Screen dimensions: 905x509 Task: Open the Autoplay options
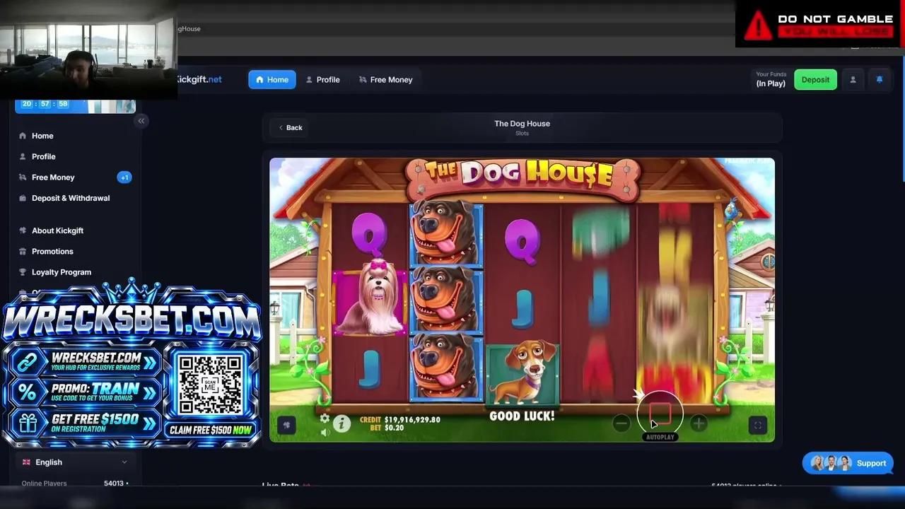(660, 438)
